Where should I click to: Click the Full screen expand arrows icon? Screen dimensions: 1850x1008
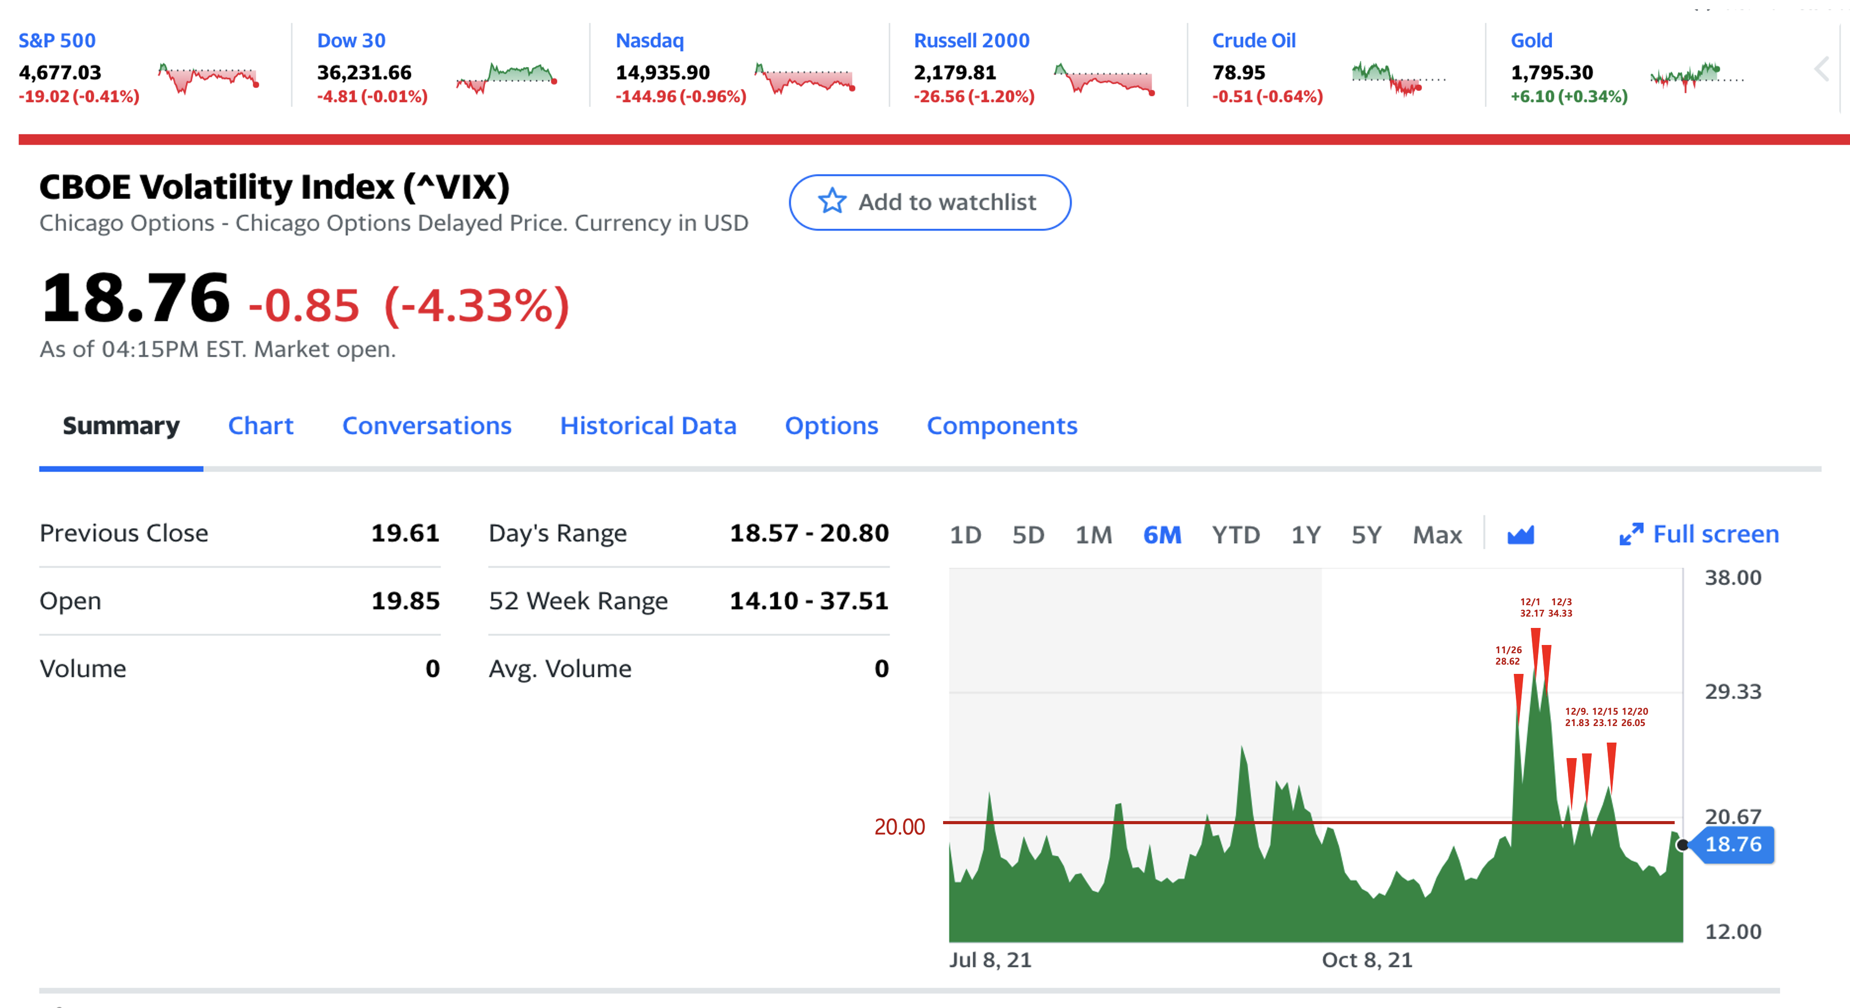point(1631,534)
